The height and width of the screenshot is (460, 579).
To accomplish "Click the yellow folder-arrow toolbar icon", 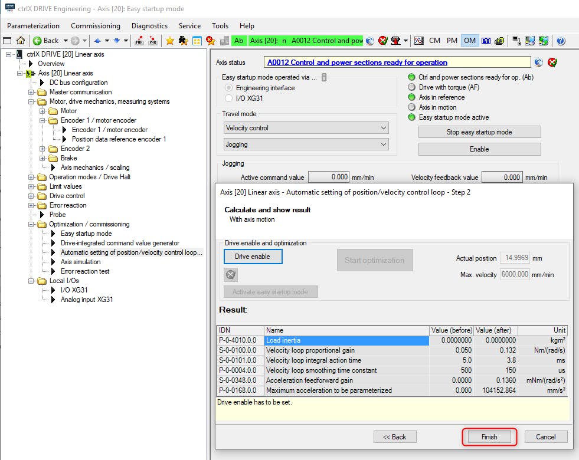I will (499, 41).
